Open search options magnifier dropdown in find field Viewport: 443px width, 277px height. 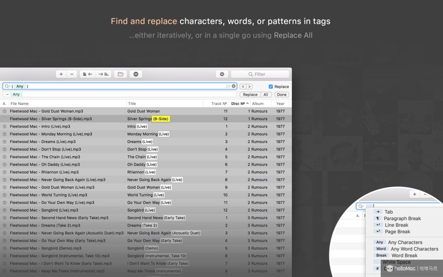click(8, 86)
